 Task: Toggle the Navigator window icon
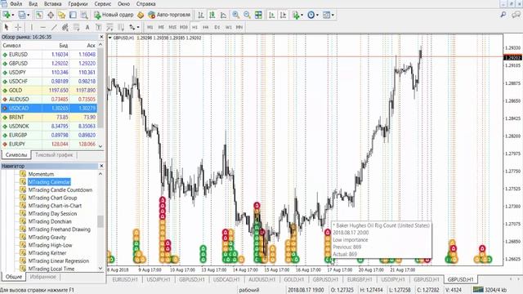coord(62,15)
